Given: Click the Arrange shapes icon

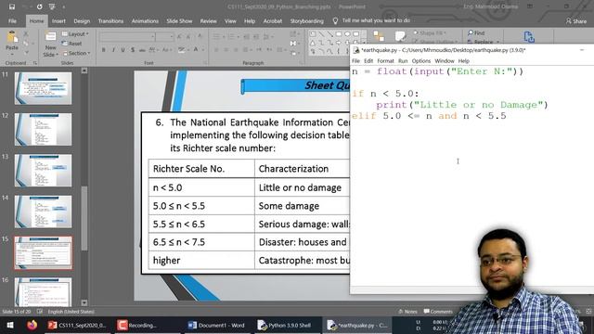Looking at the screenshot, I should pos(379,36).
